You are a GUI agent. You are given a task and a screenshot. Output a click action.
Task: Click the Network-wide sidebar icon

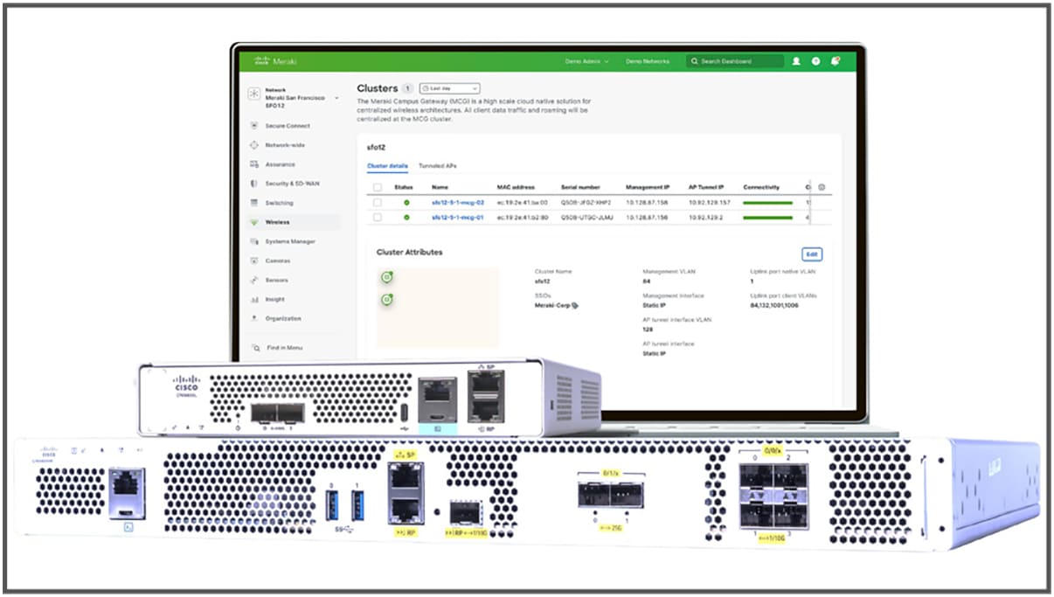click(x=254, y=145)
